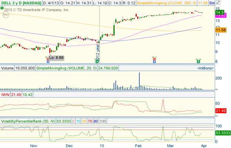The width and height of the screenshot is (231, 148).
Task: Click the orange 11.58 bubble on the price axis
Action: (221, 30)
